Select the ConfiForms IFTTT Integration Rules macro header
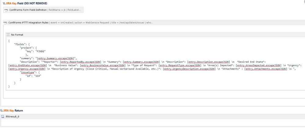 pos(154,23)
